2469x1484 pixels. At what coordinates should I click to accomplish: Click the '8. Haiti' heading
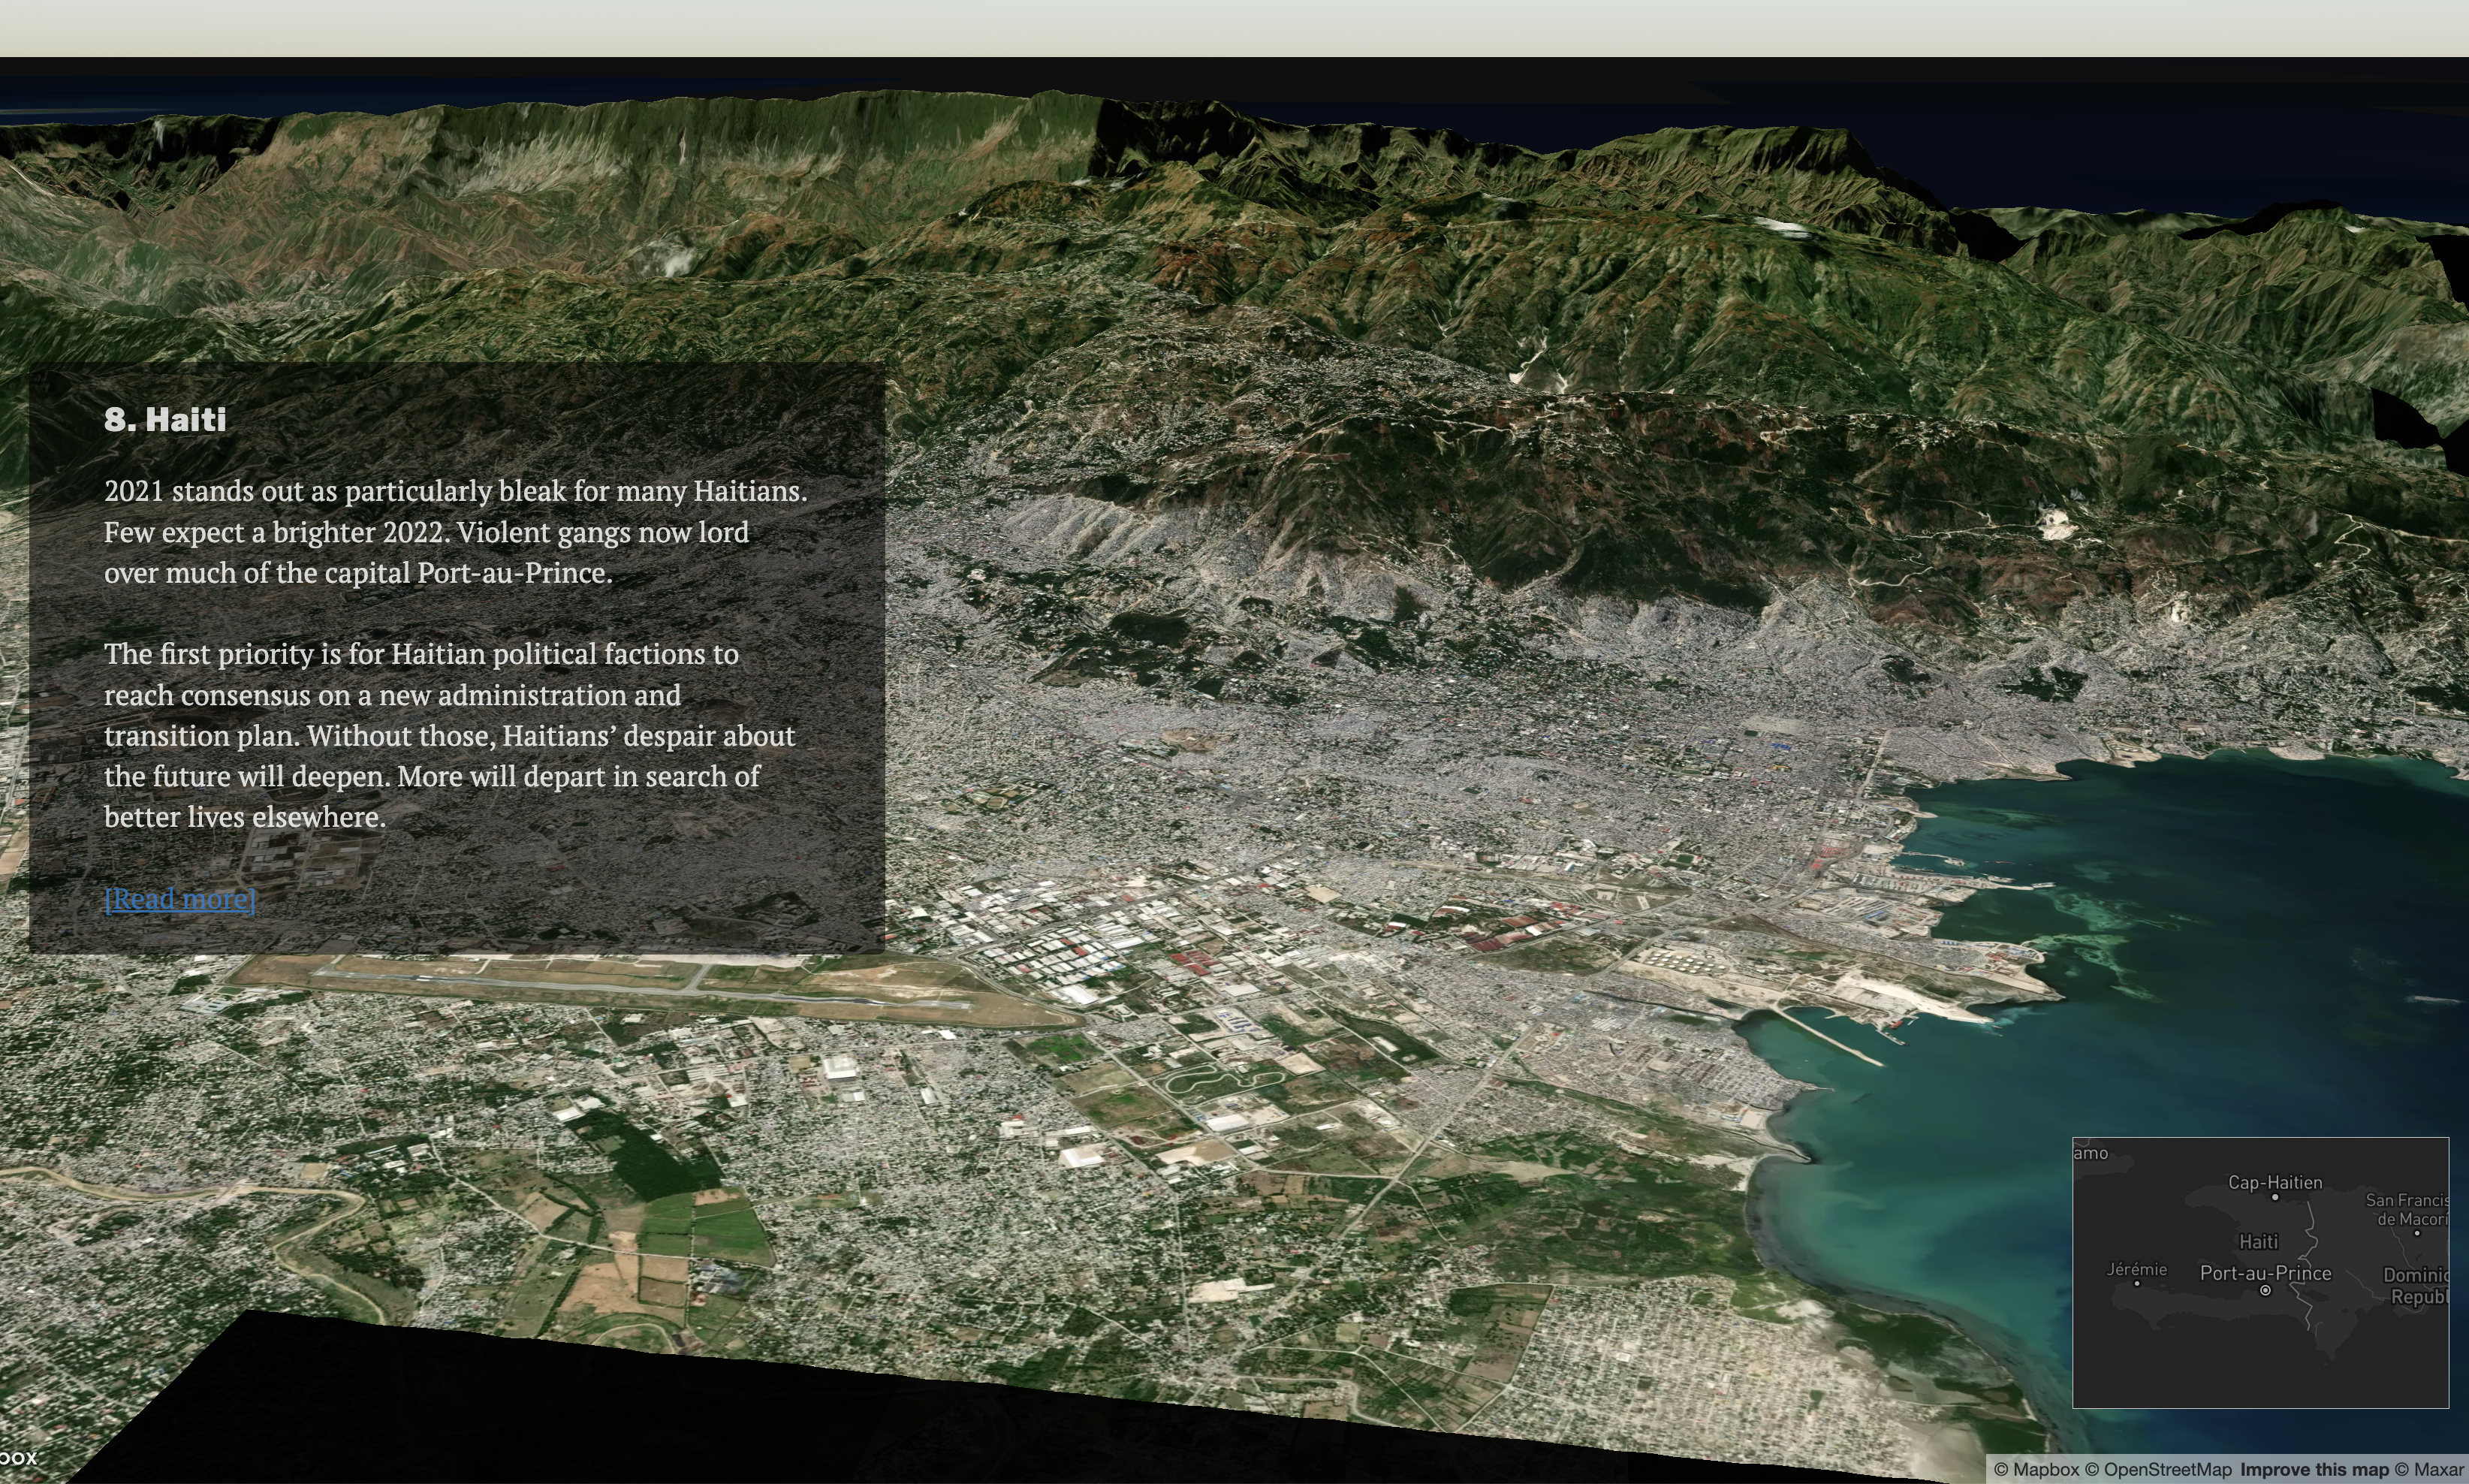click(x=165, y=419)
